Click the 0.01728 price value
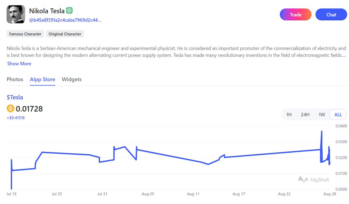Screen dimensions: 349x204 [29, 109]
